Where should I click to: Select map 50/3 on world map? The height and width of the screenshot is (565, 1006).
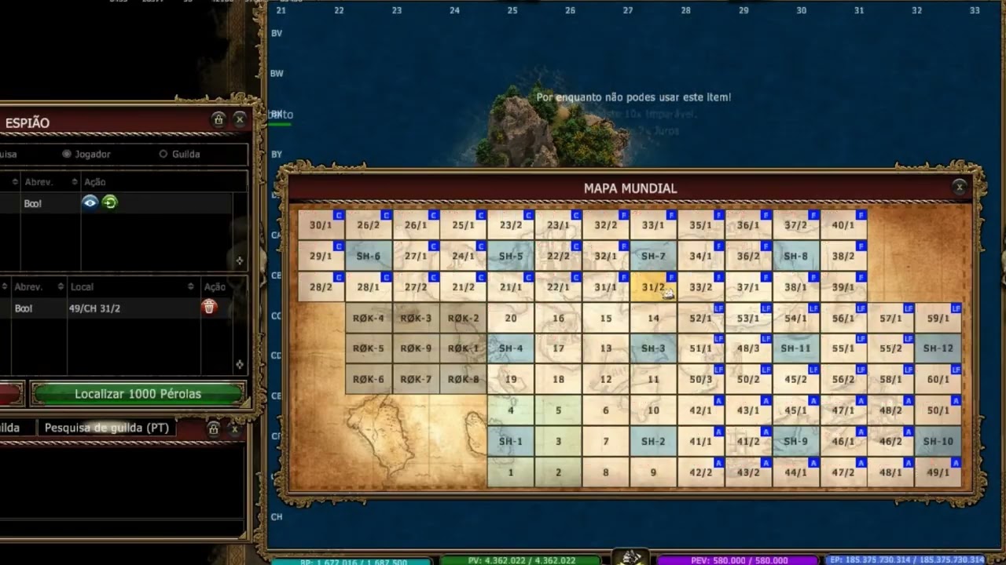[x=700, y=379]
